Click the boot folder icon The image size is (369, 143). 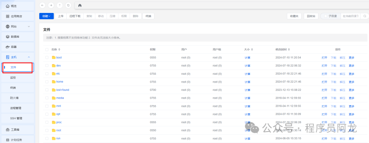click(54, 57)
